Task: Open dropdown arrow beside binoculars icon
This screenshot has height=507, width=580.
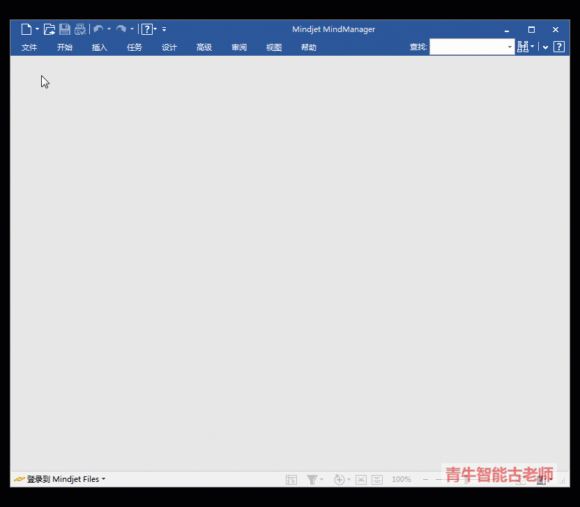Action: 533,47
